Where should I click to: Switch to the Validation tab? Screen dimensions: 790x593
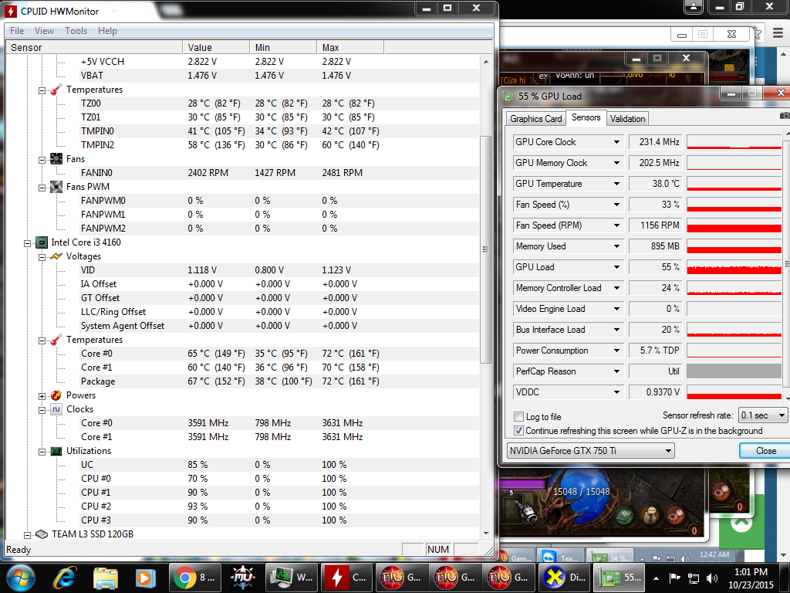coord(627,118)
